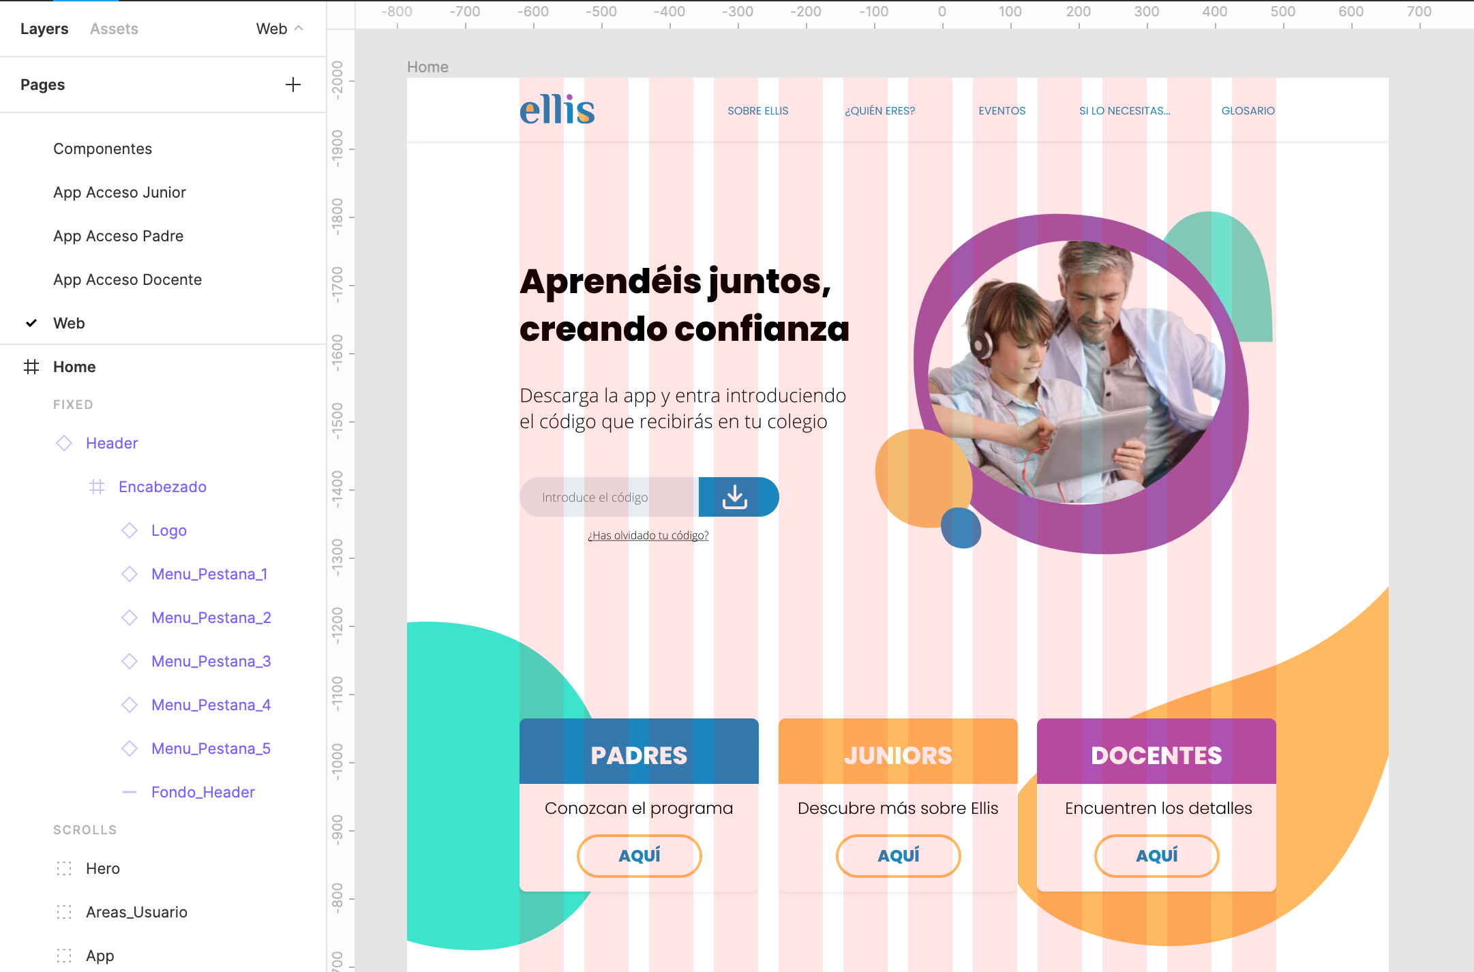
Task: Click the DOCENTES card header
Action: pyautogui.click(x=1156, y=751)
